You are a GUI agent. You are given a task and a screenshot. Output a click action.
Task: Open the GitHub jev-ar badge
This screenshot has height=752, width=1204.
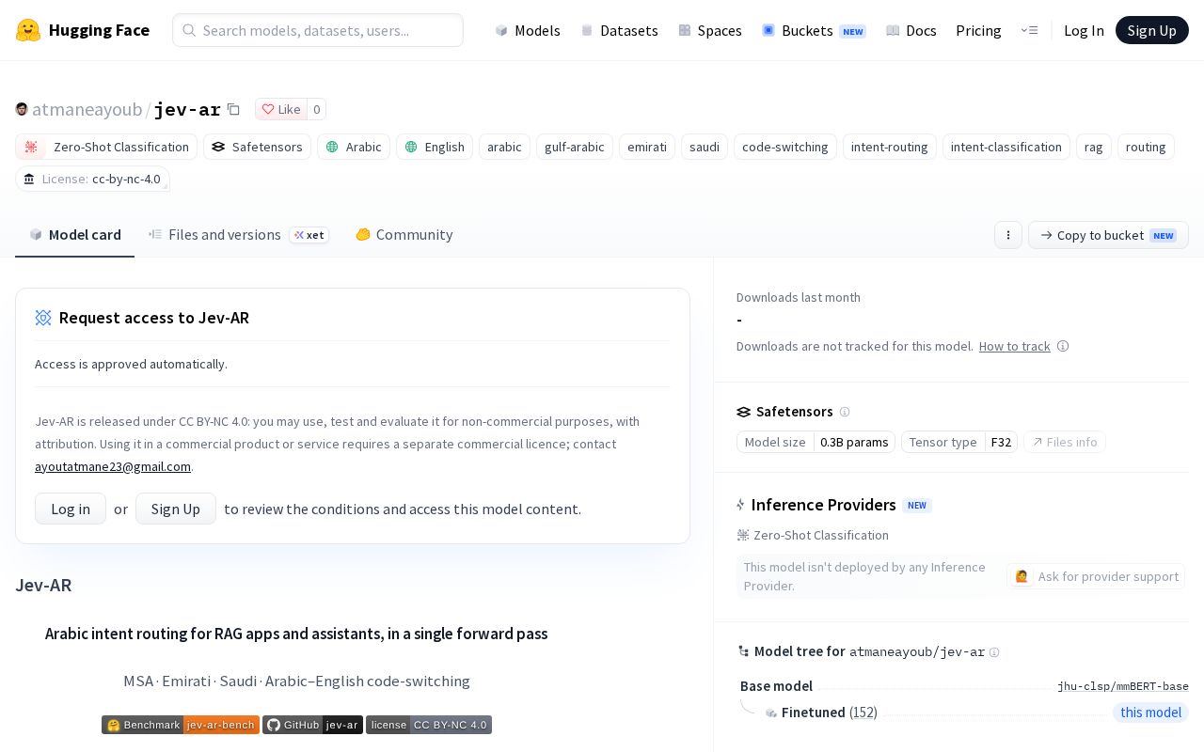tap(312, 725)
